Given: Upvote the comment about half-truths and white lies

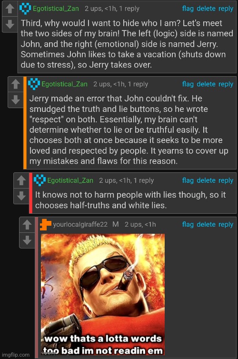Looking at the screenshot, I should [x=21, y=180].
